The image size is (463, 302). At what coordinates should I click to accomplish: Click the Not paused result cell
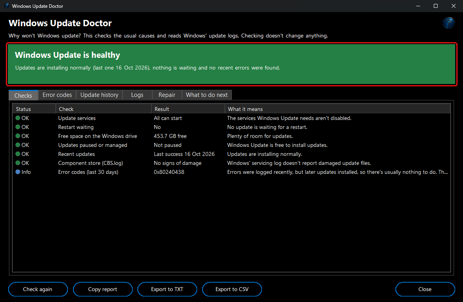167,145
